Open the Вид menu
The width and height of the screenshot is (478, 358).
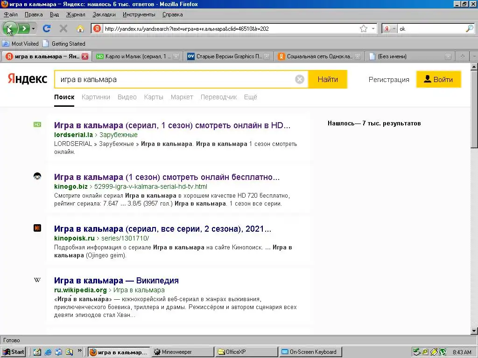pos(54,14)
